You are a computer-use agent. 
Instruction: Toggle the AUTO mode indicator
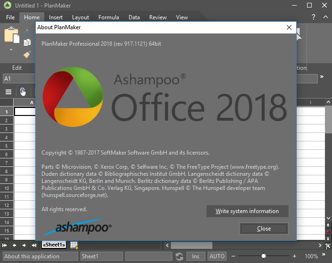point(217,256)
